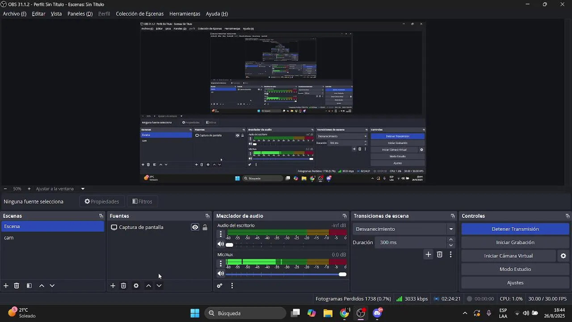
Task: Open Ajustes button in Controles
Action: pos(515,283)
